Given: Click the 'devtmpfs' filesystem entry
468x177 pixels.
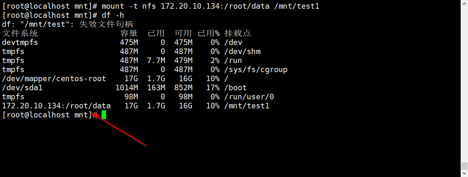Looking at the screenshot, I should coord(20,43).
